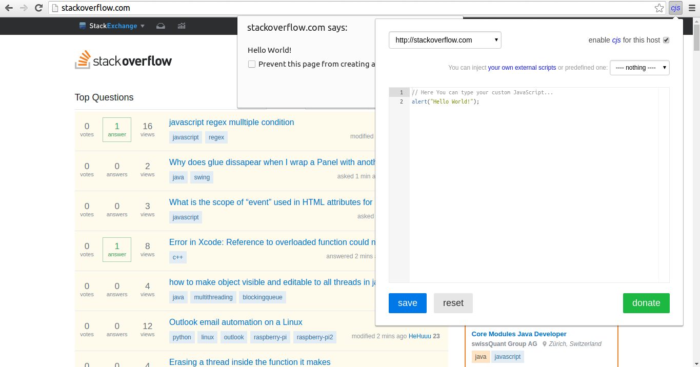Click the 'regex' tag
Viewport: 700px width, 367px height.
point(216,137)
